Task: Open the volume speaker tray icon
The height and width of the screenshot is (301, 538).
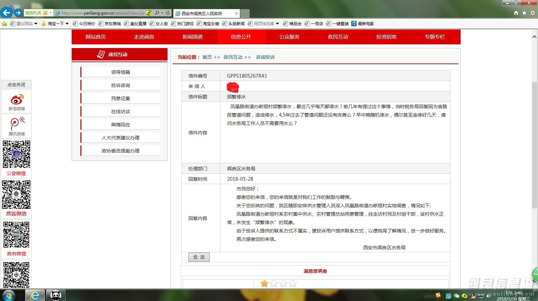Action: click(x=489, y=296)
